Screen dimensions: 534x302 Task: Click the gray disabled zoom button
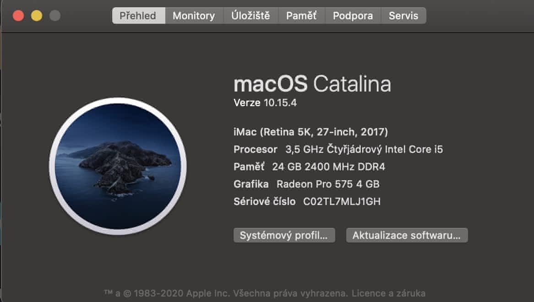[55, 16]
